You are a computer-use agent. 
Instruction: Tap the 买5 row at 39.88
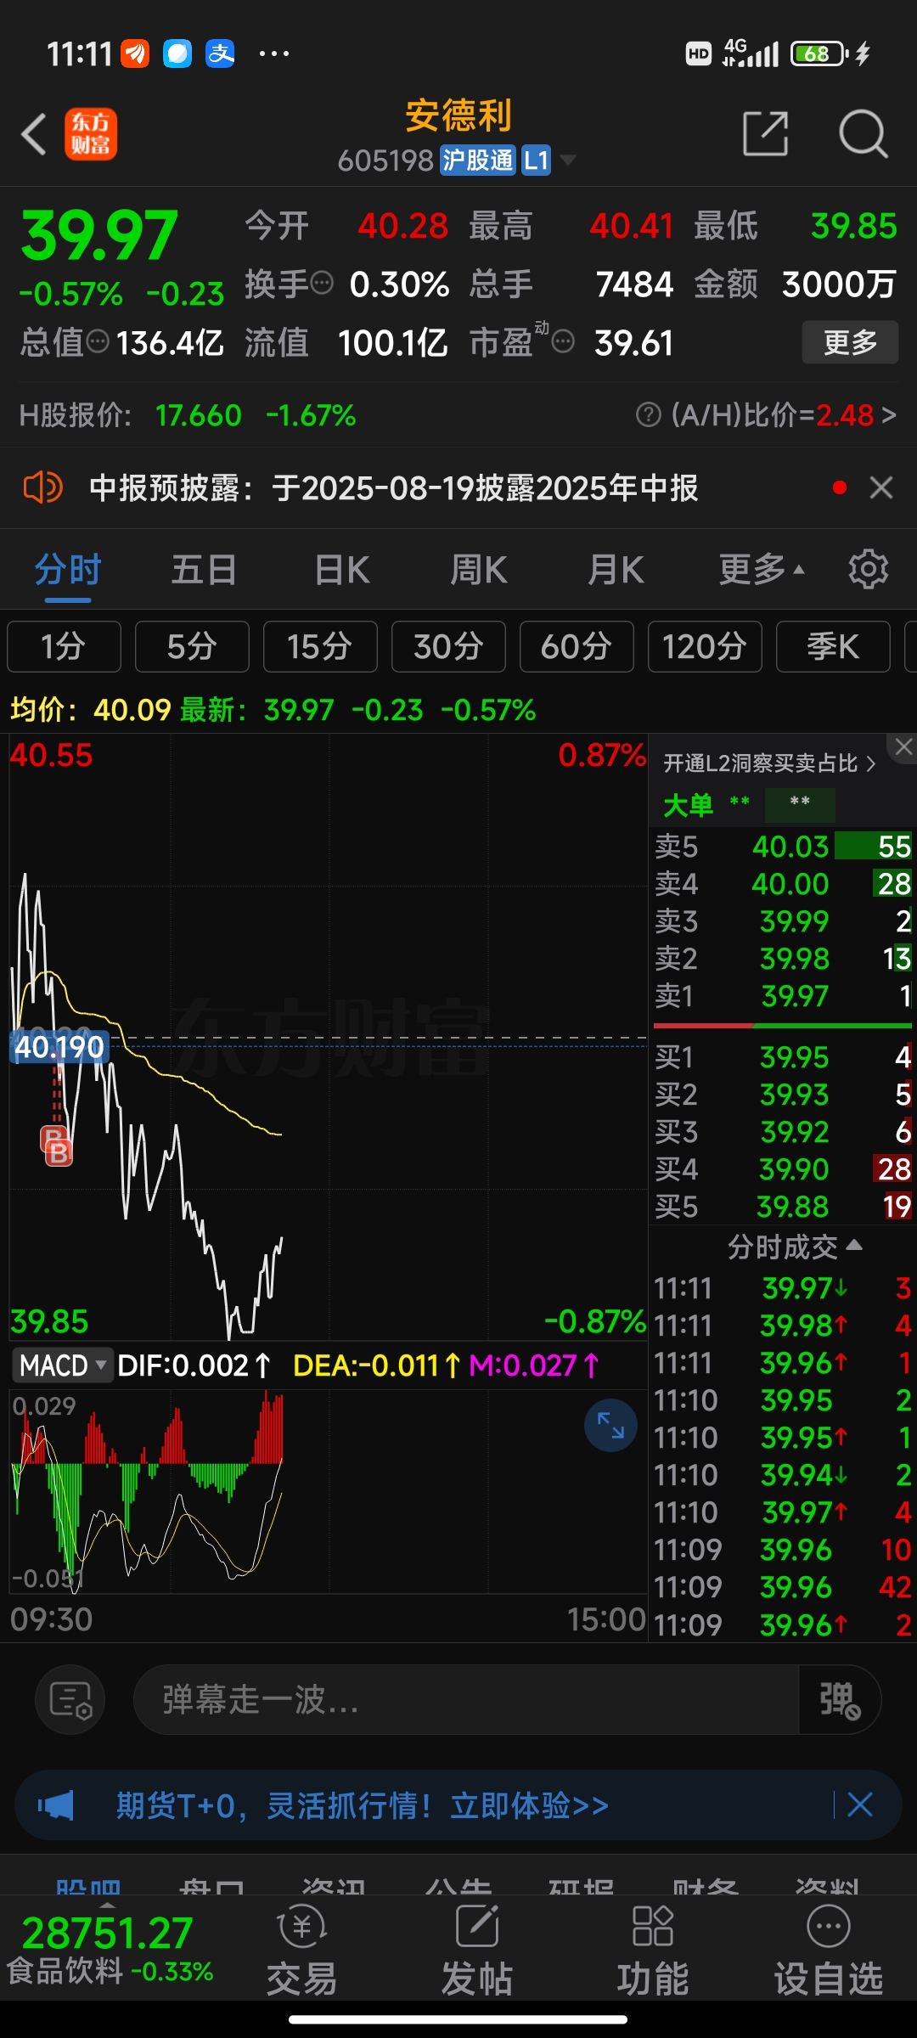[x=783, y=1207]
